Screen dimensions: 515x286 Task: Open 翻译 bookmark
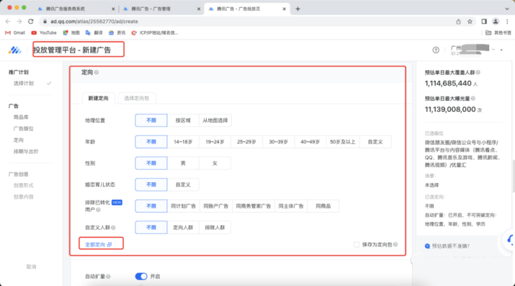(x=94, y=33)
